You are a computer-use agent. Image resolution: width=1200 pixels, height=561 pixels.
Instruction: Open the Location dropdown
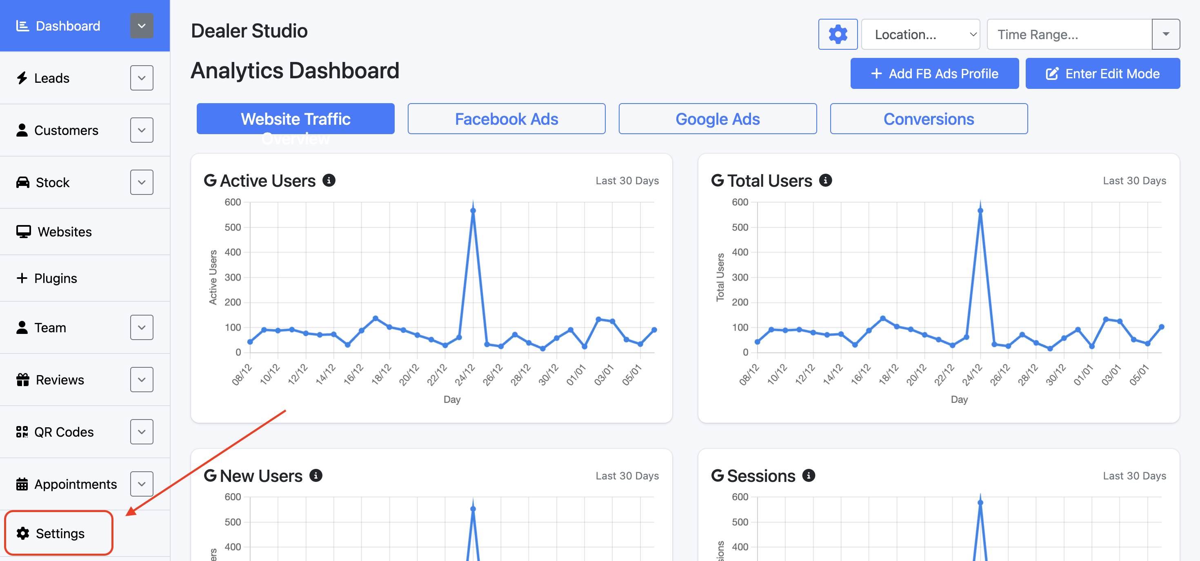[920, 34]
